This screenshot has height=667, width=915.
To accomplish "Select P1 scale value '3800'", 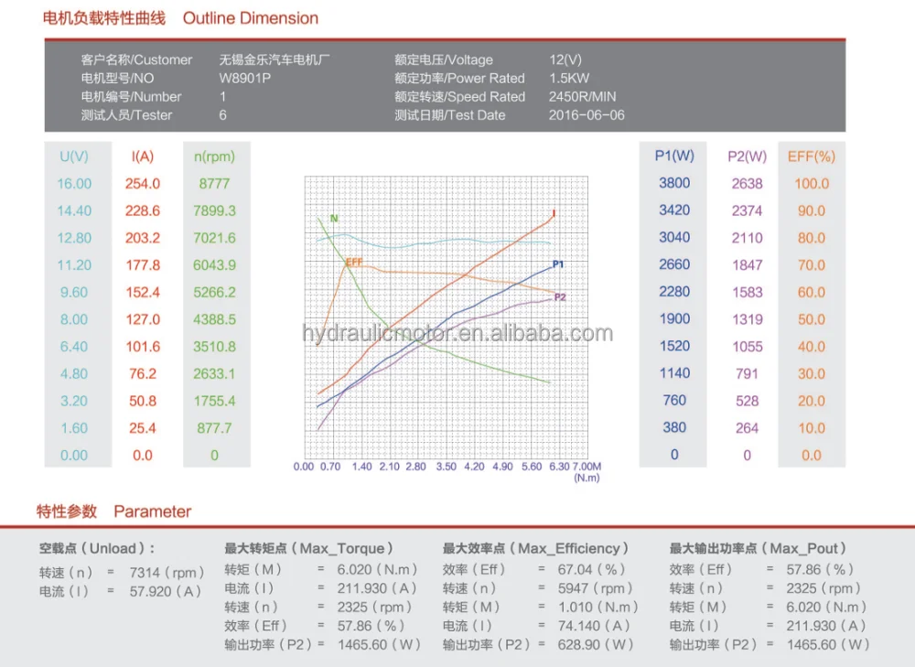I will tap(674, 183).
